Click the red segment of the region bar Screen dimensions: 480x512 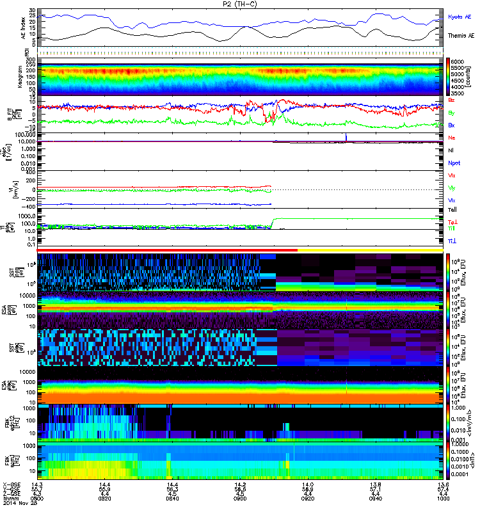coord(167,250)
